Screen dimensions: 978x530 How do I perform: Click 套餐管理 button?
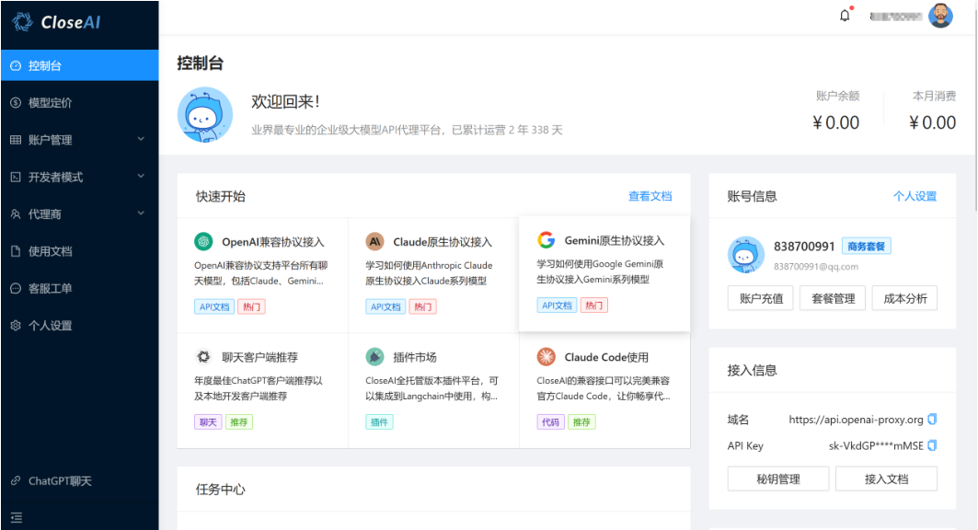pos(833,298)
